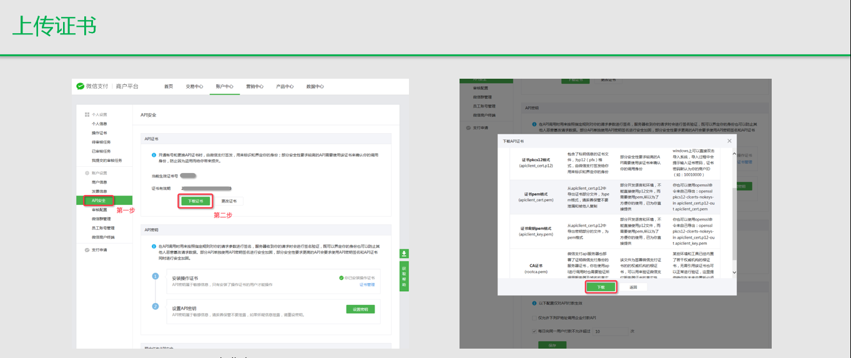The width and height of the screenshot is (851, 358).
Task: Open 交易中心 tab
Action: pos(194,86)
